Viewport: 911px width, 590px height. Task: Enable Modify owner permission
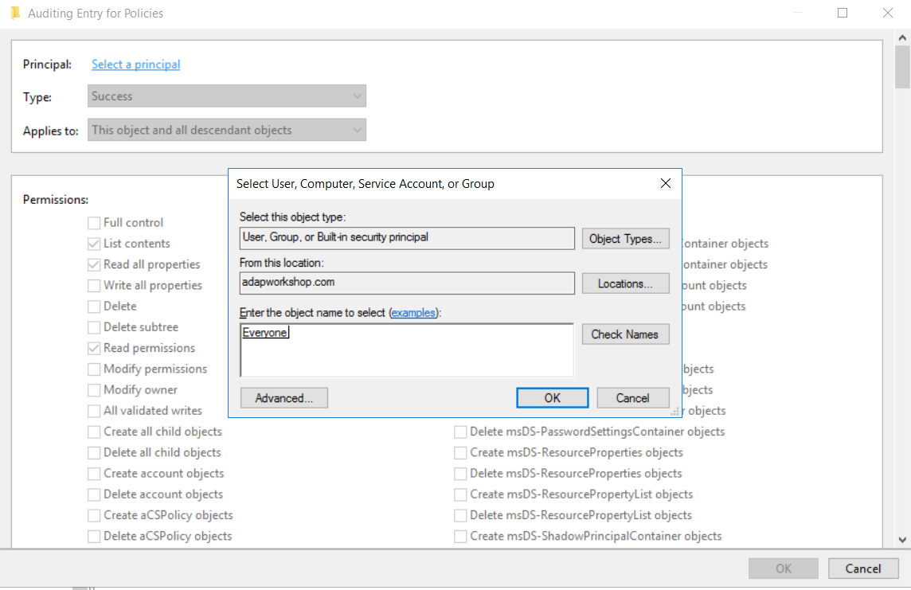click(93, 389)
